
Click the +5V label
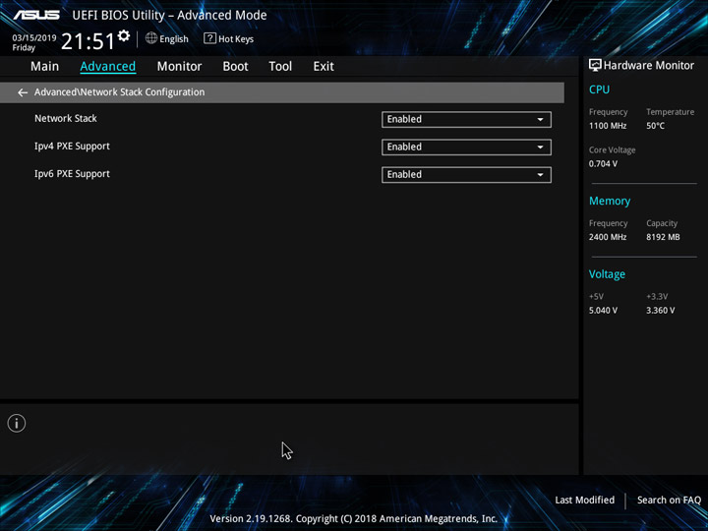pyautogui.click(x=596, y=296)
